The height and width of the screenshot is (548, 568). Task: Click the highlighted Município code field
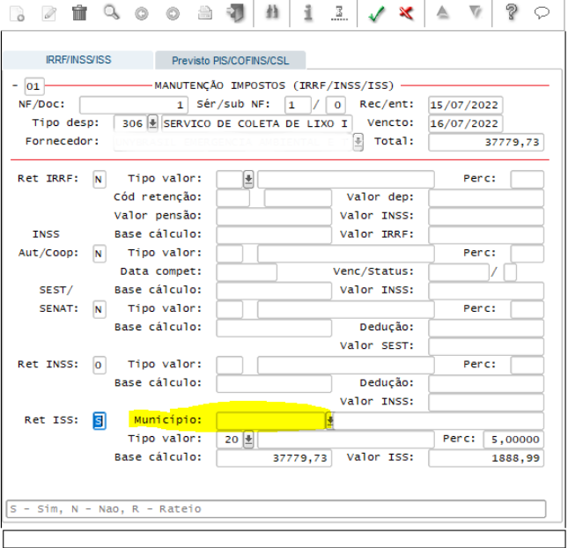pyautogui.click(x=270, y=421)
